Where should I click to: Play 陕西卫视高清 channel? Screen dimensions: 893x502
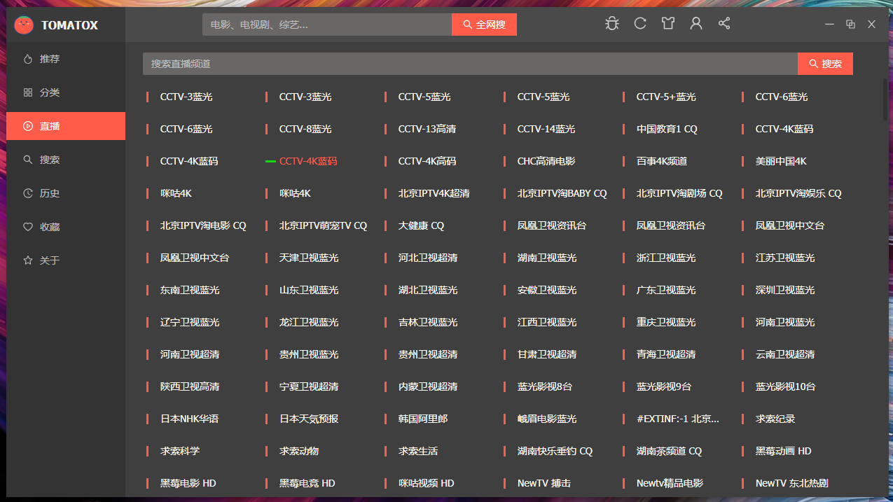coord(190,386)
